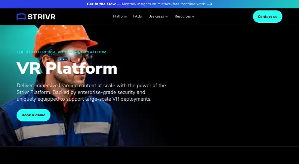Click the Contact us button
This screenshot has height=164, width=299.
coord(268,16)
